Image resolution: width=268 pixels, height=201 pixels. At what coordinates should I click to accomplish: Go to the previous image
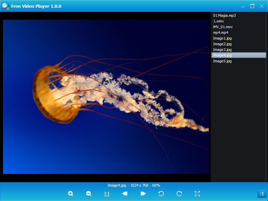(125, 194)
